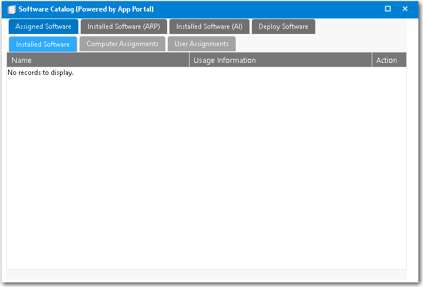Click divider between Usage Information and Action columns

pos(372,60)
